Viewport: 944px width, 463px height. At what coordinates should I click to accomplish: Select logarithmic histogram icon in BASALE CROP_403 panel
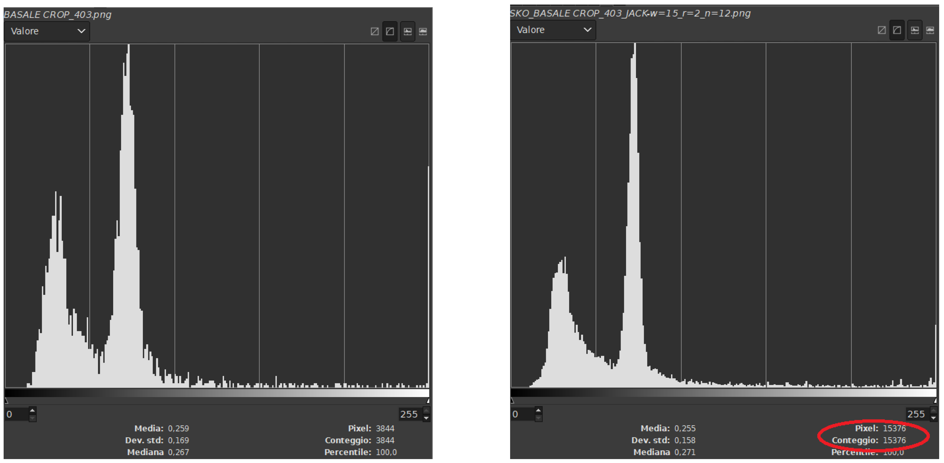pos(390,31)
